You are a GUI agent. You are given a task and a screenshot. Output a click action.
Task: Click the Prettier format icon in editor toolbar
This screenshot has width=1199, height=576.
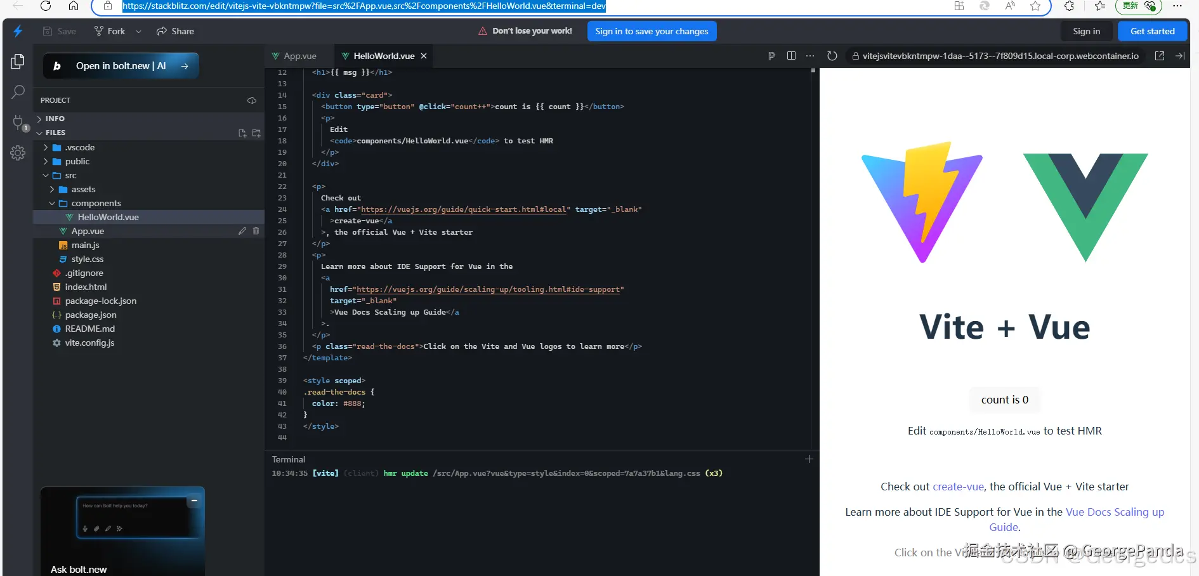(771, 56)
